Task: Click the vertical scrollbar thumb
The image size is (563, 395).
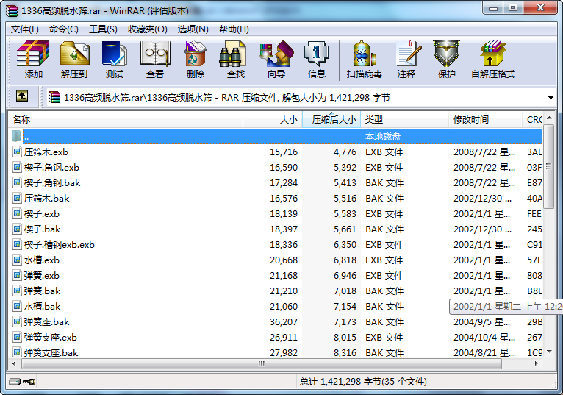Action: click(x=549, y=166)
